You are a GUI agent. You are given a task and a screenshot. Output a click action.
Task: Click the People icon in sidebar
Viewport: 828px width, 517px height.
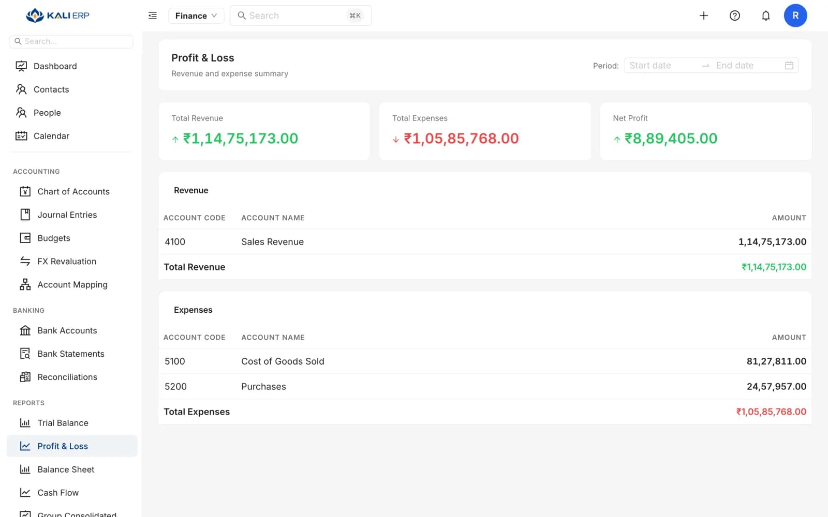[x=21, y=113]
